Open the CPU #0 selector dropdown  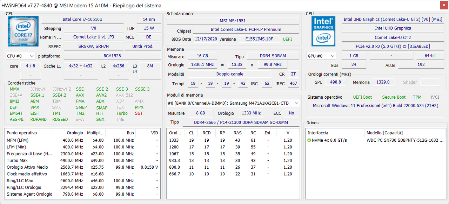21,56
